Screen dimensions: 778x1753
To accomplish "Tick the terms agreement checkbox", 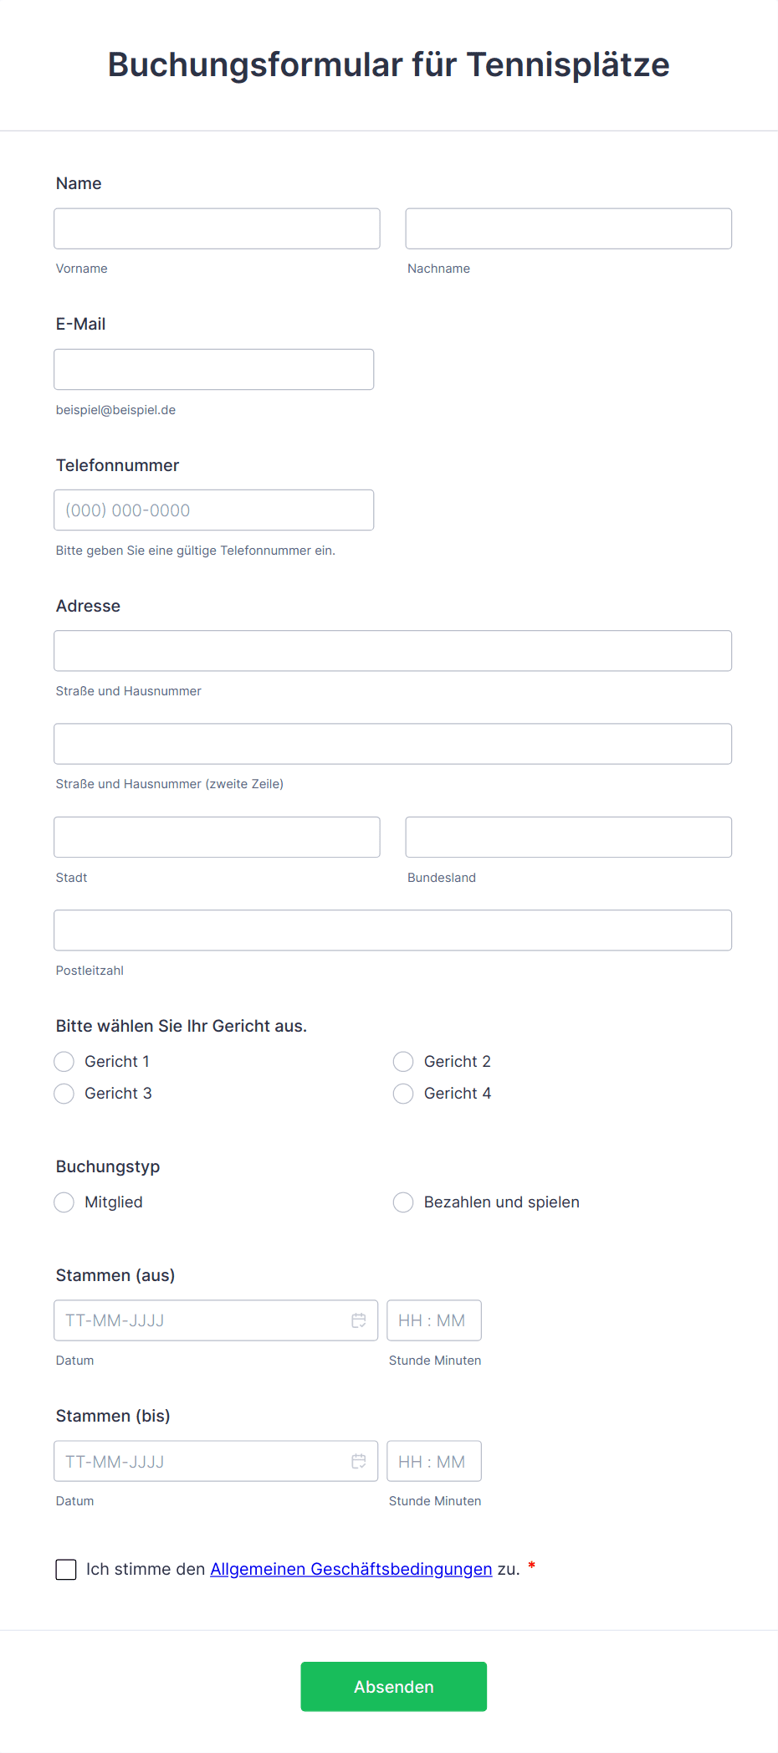I will 66,1570.
